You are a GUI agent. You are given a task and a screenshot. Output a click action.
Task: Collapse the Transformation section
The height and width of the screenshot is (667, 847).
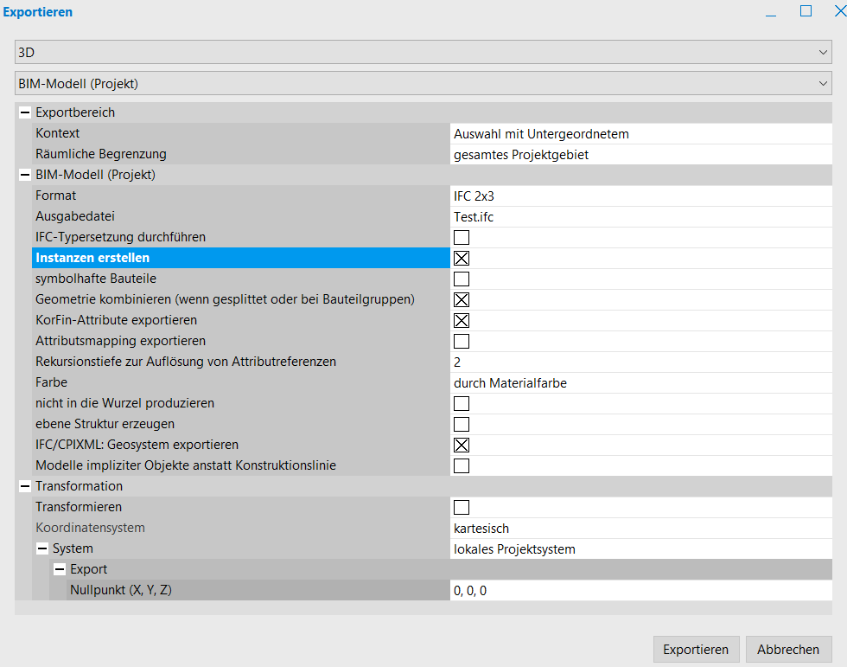24,486
